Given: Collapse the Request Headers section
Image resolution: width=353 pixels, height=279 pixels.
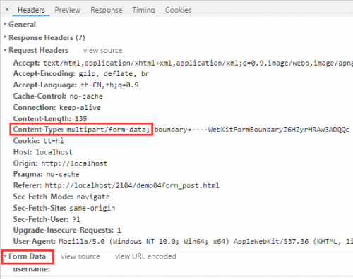Looking at the screenshot, I should 36,50.
